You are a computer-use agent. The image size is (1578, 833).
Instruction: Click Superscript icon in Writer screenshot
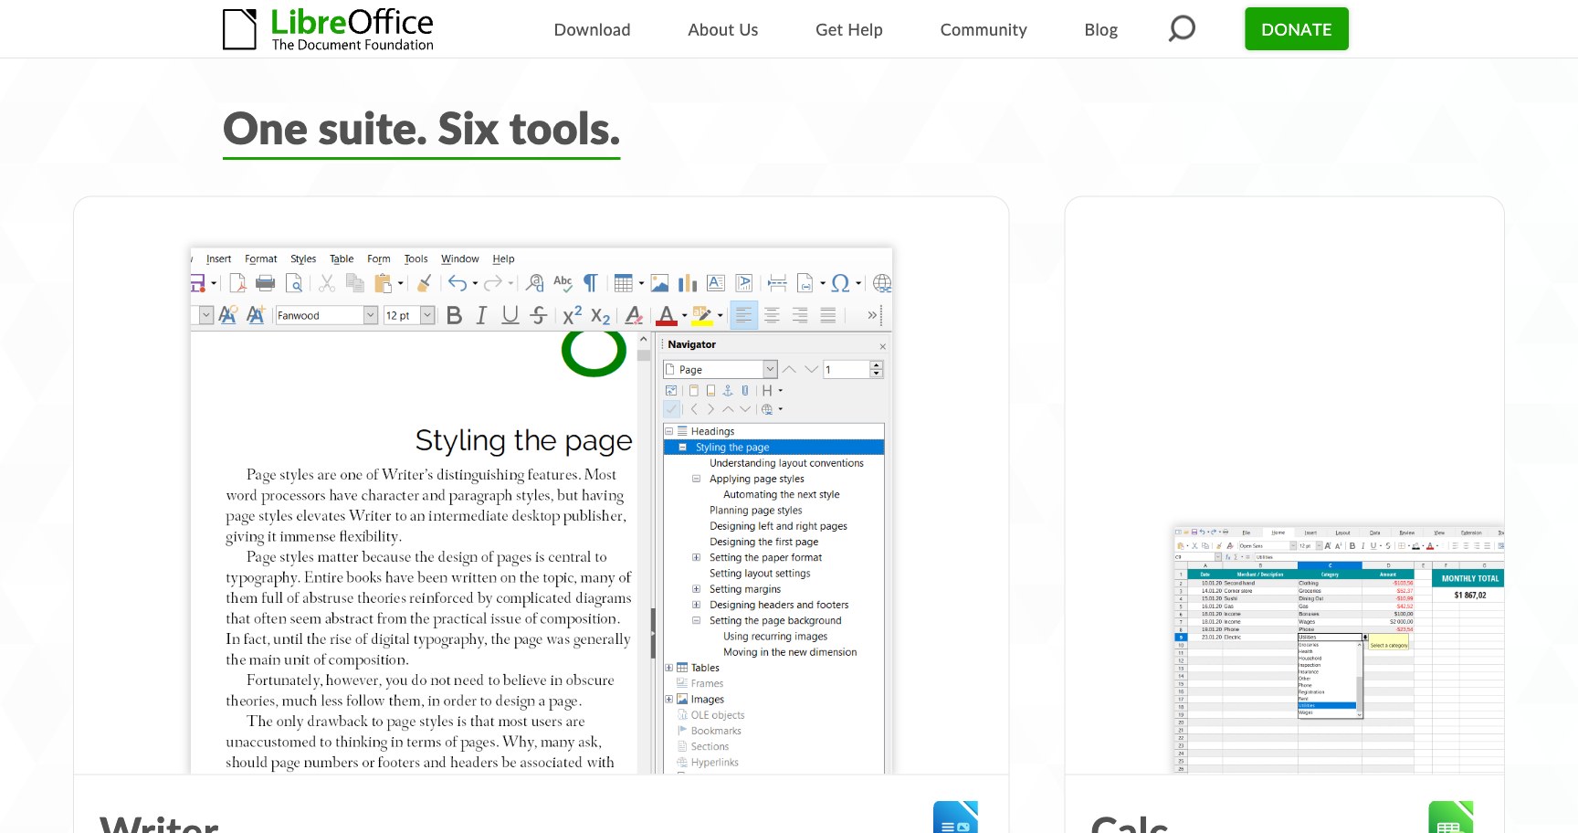(573, 315)
